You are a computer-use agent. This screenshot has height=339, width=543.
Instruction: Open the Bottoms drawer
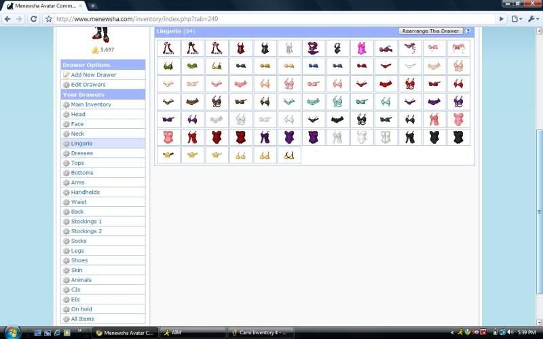click(x=82, y=173)
